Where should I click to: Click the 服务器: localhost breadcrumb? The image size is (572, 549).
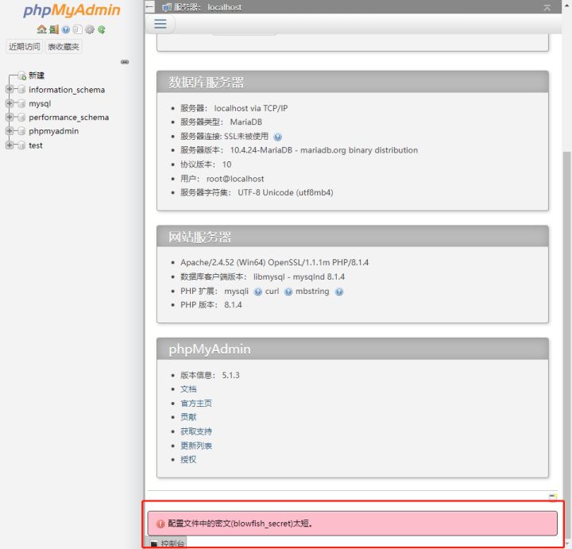click(x=207, y=7)
